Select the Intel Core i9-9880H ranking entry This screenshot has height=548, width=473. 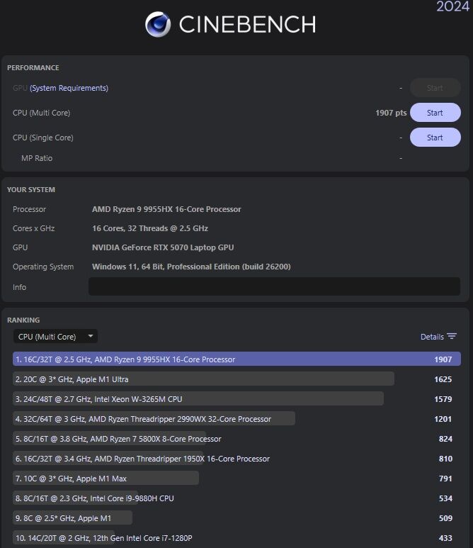(93, 498)
